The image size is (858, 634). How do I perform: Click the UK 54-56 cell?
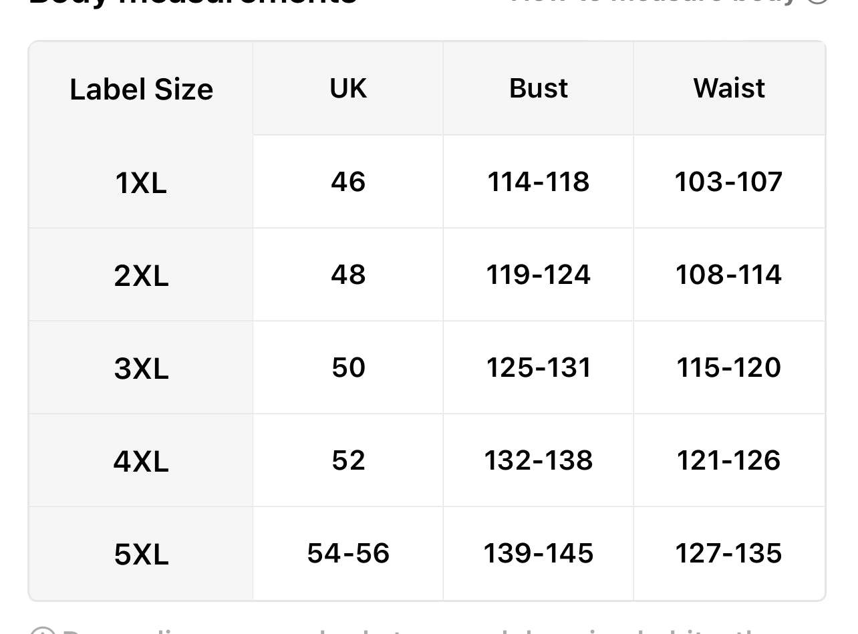[348, 553]
